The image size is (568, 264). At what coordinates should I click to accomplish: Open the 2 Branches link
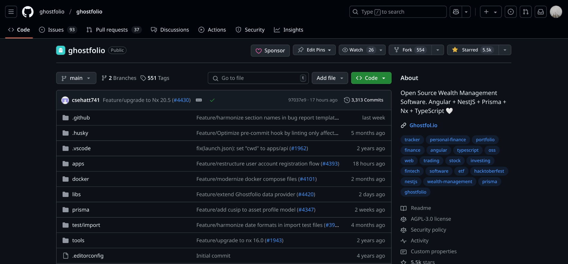pos(119,78)
